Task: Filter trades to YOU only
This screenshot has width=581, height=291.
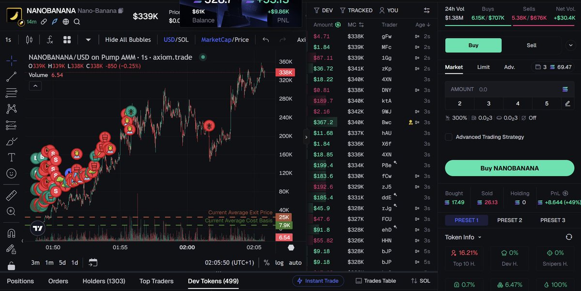Action: (389, 10)
